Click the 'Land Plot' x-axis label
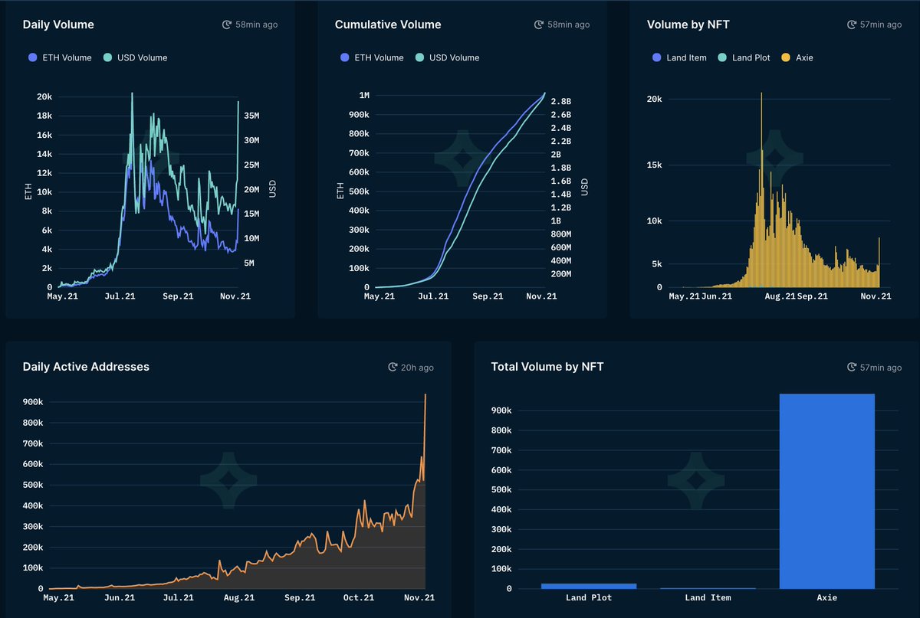Image resolution: width=920 pixels, height=618 pixels. pos(589,597)
